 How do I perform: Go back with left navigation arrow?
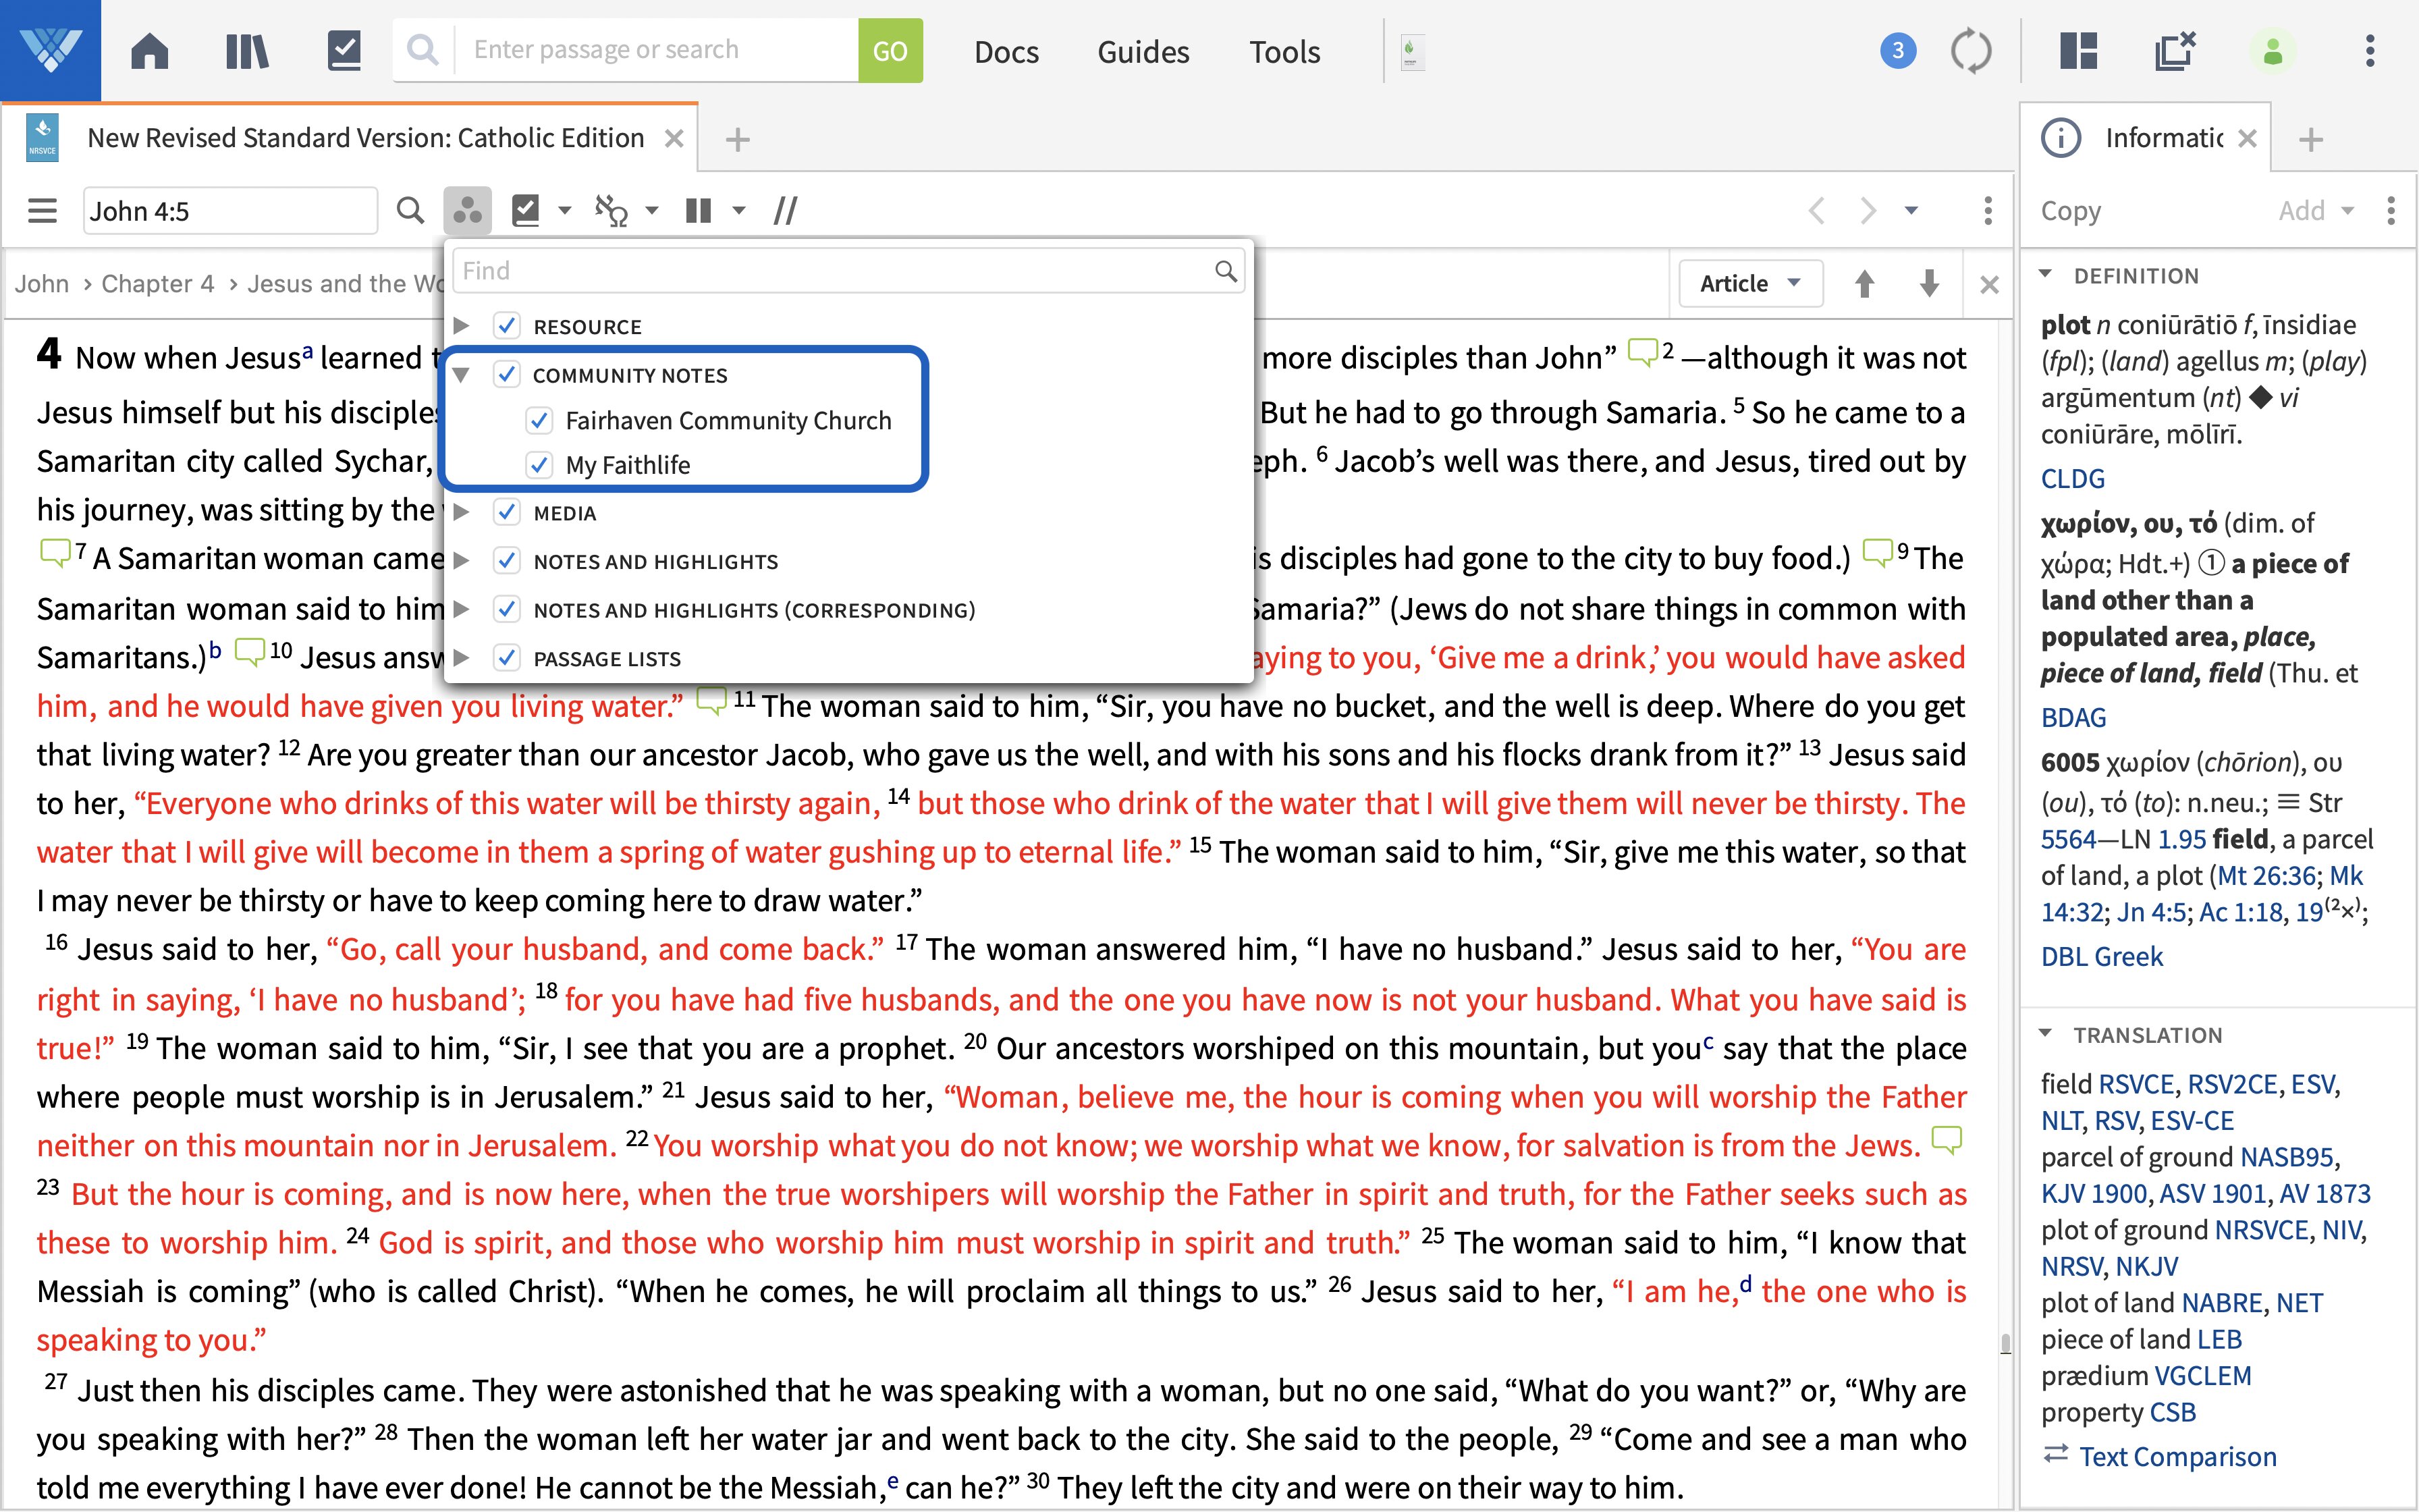[x=1816, y=211]
